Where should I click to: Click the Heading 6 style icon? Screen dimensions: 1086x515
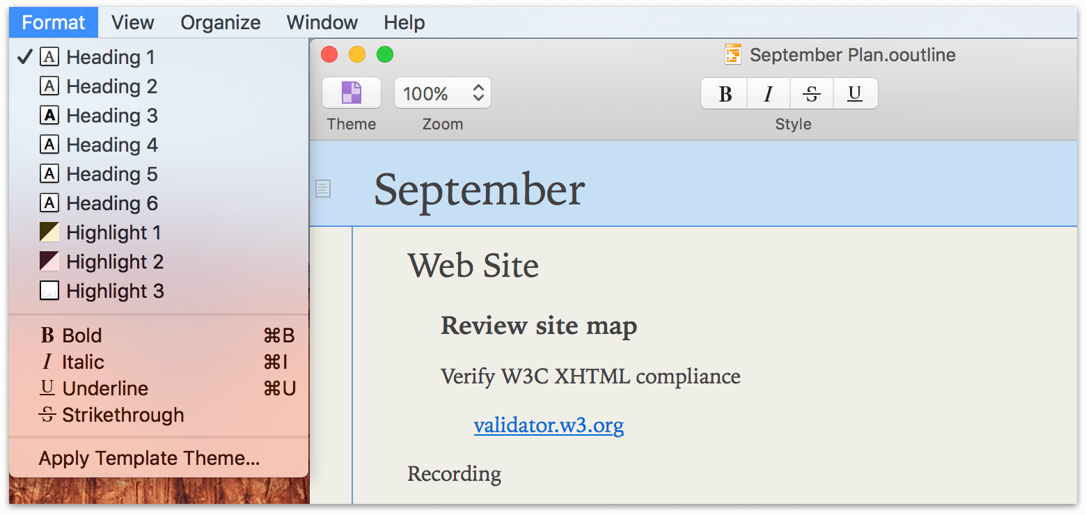click(49, 203)
